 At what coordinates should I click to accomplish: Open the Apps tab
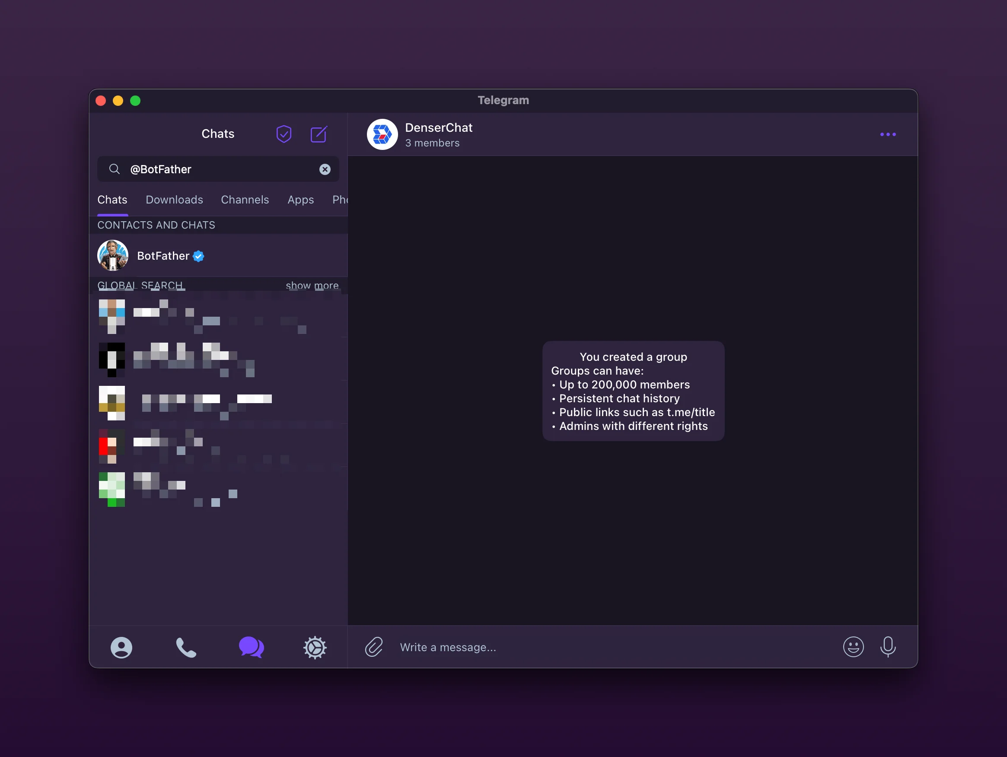(300, 200)
